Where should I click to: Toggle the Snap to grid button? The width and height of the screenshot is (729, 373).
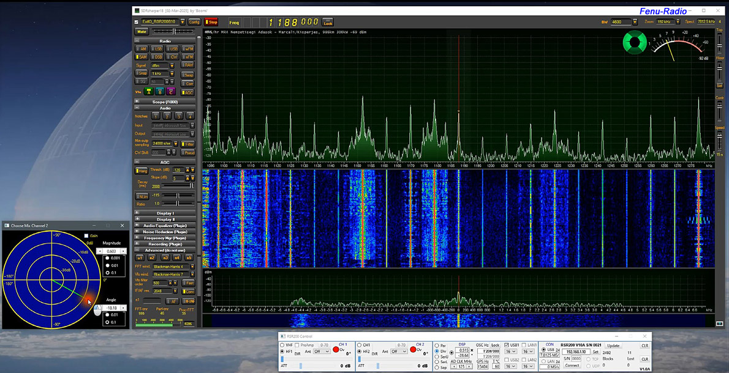[x=142, y=73]
